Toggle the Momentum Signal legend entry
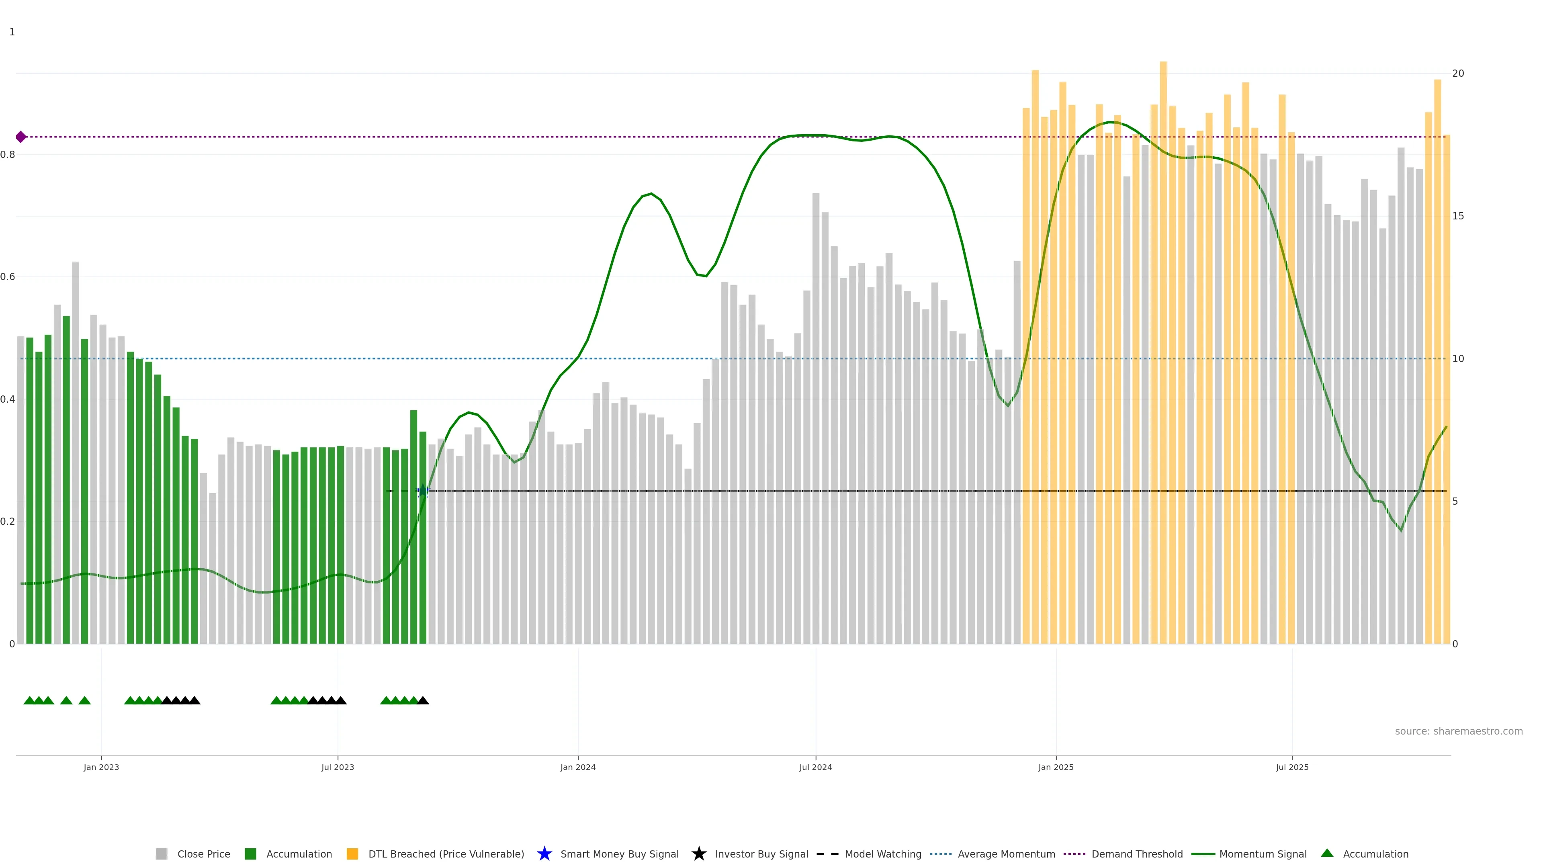The width and height of the screenshot is (1543, 868). 1262,854
